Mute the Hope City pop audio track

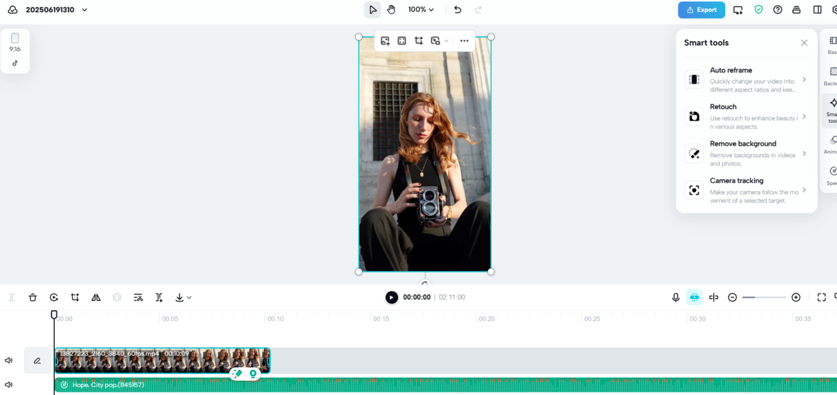[x=9, y=385]
